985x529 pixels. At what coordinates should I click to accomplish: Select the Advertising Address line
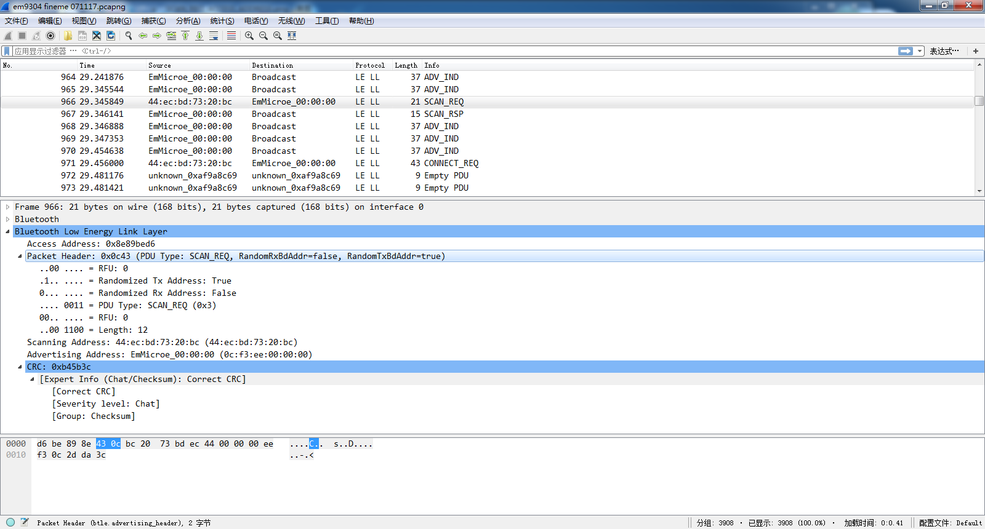tap(169, 355)
